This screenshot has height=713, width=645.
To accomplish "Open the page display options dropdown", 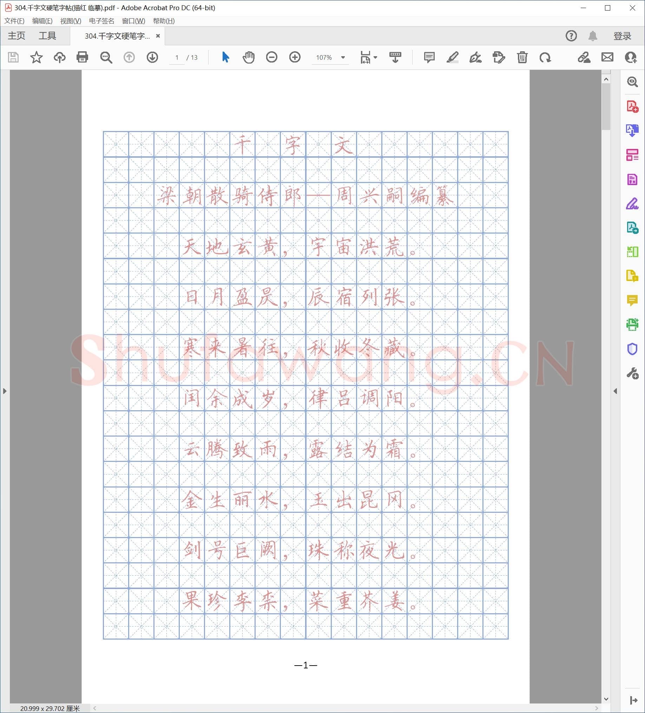I will [x=375, y=57].
